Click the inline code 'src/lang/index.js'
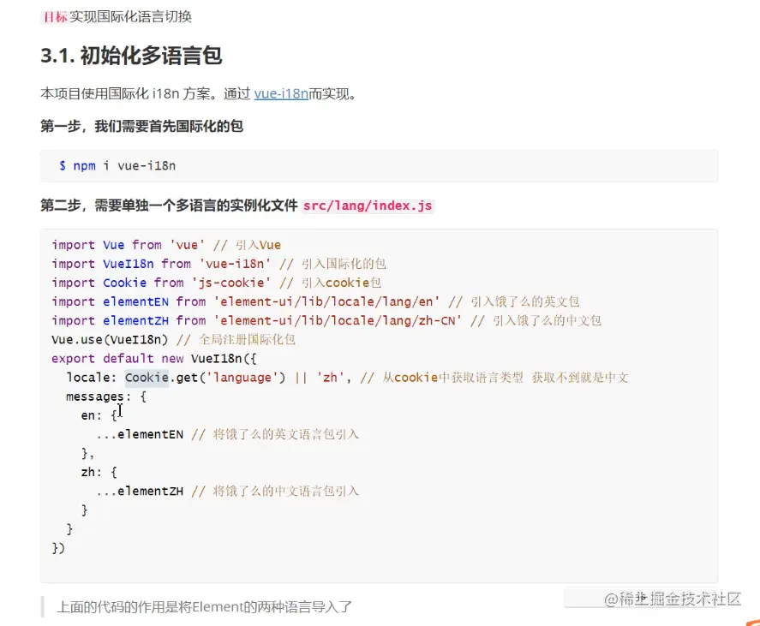Screen dimensions: 760x626 pos(368,206)
